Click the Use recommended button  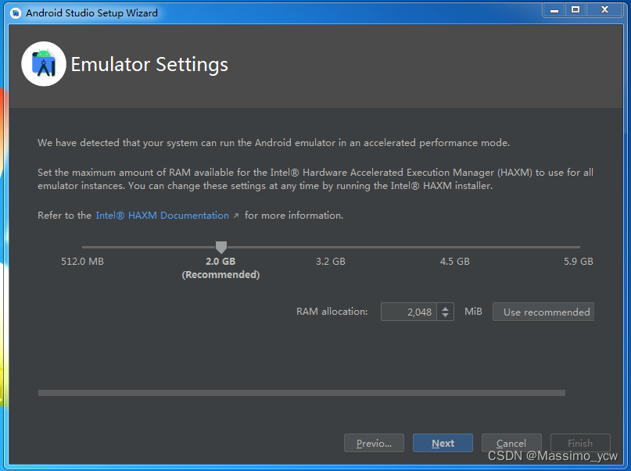(x=543, y=312)
